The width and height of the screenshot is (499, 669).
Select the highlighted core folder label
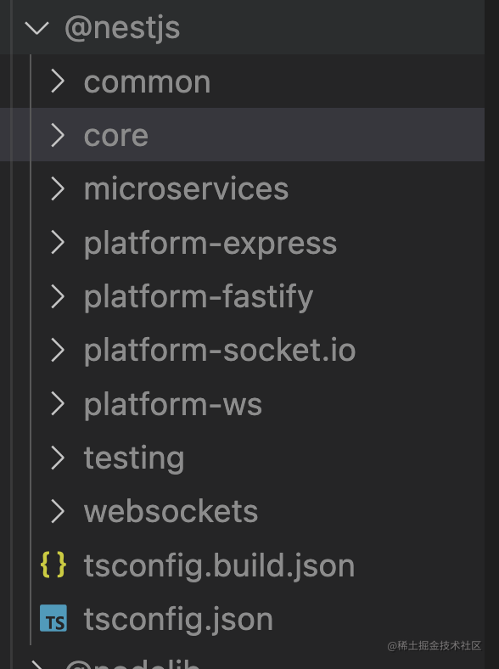[116, 136]
